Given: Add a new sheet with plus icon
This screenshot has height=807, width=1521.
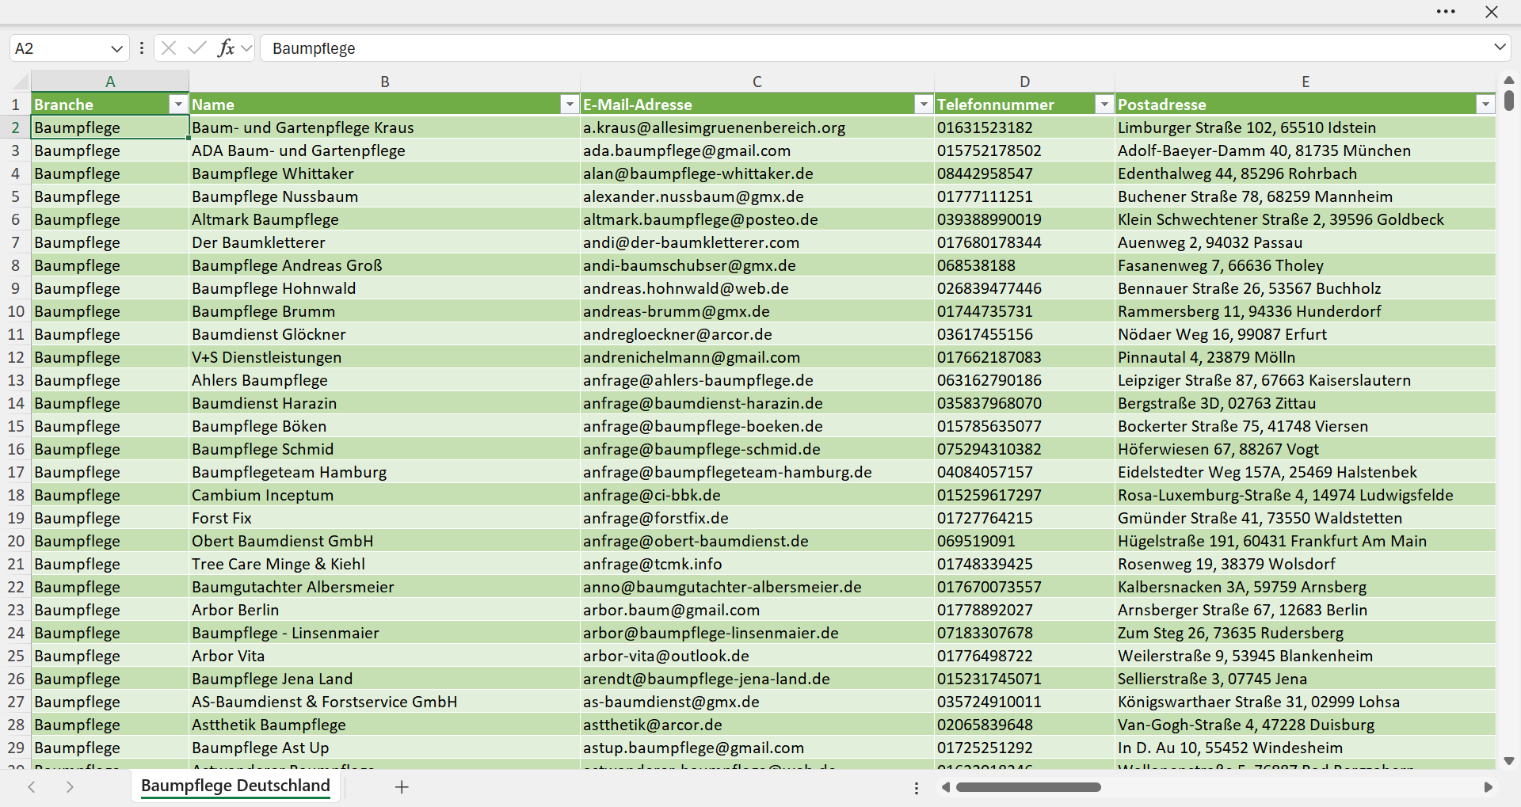Looking at the screenshot, I should (x=402, y=786).
